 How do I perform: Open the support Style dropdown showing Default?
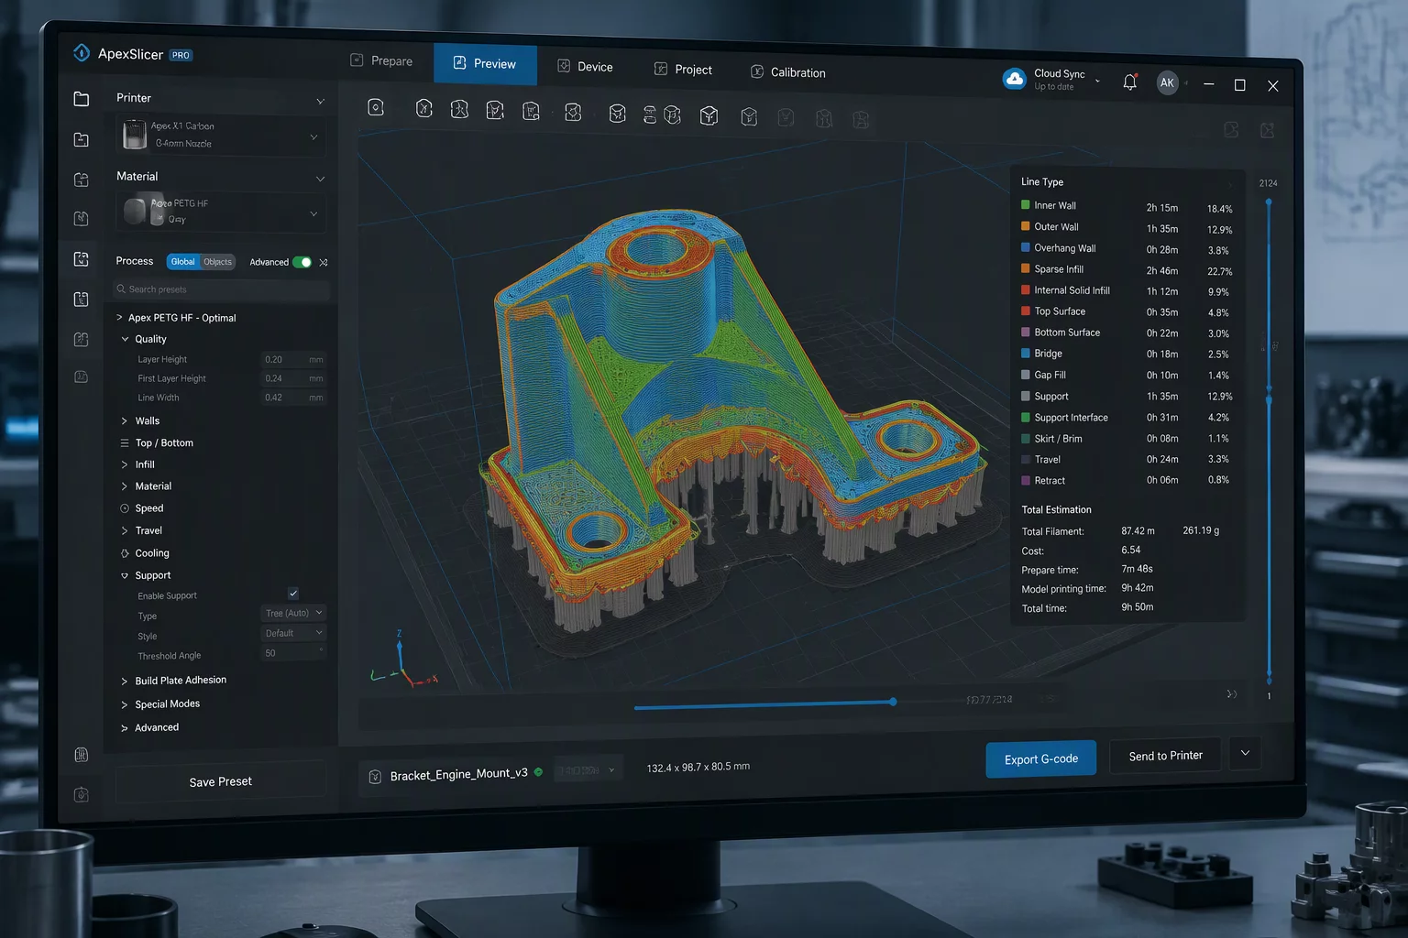point(293,633)
